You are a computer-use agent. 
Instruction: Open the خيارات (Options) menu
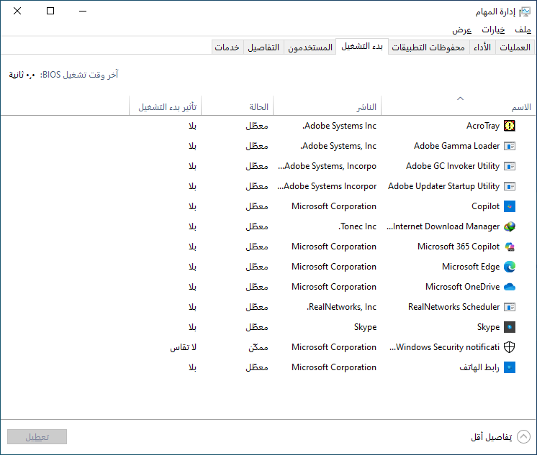[x=493, y=29]
